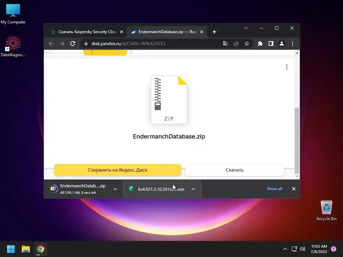Click EndermanchDatabase.zip file name text
Screen dimensions: 343x257
(x=169, y=137)
